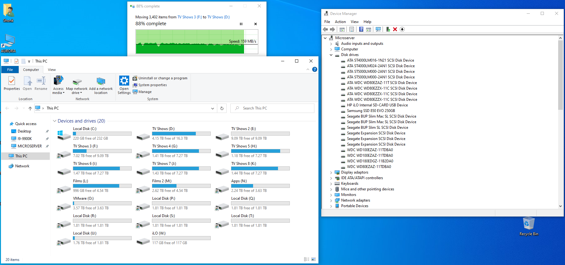Open TV Shows 3 (F:) source link
This screenshot has height=265, width=565.
[x=190, y=17]
